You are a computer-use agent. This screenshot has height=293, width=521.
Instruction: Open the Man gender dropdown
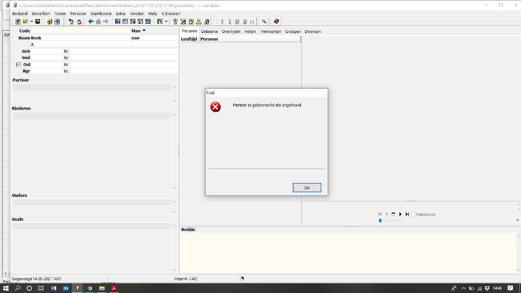pyautogui.click(x=144, y=31)
